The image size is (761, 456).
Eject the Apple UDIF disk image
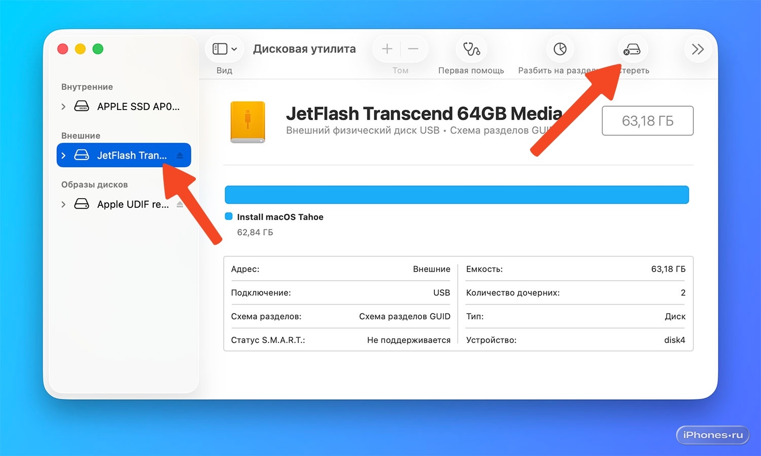180,204
